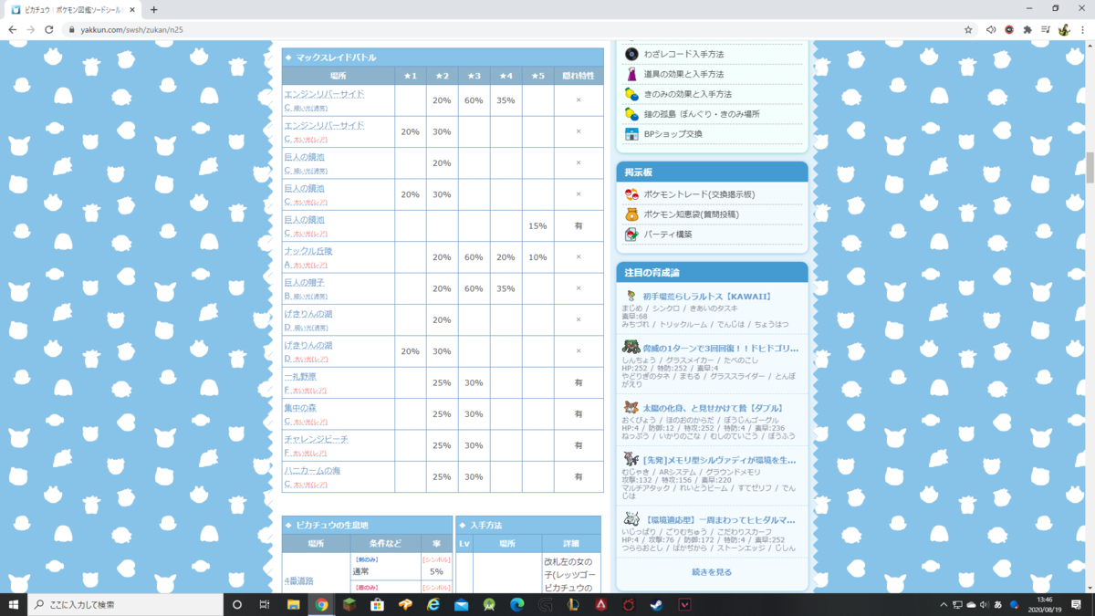Click the BPショップ交換 shop icon

631,135
